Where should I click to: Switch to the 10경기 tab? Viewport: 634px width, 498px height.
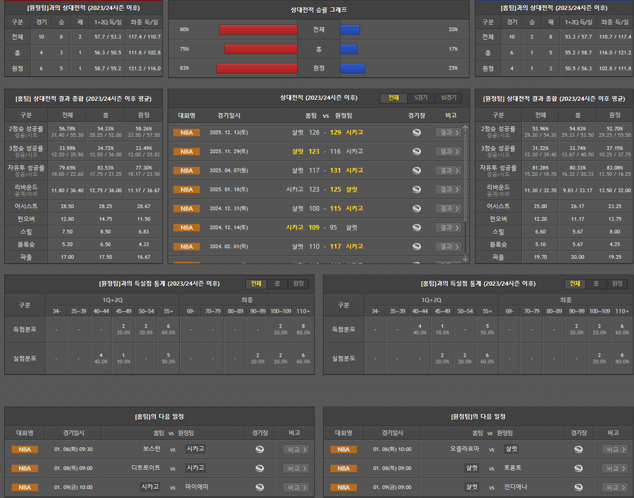point(448,98)
